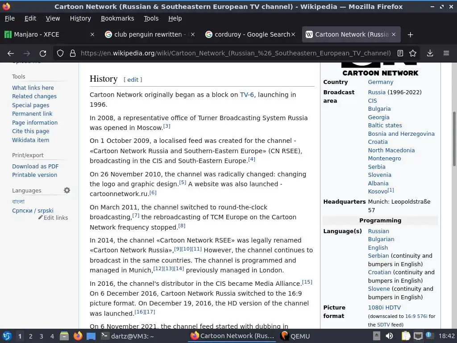The height and width of the screenshot is (343, 457).
Task: Bookmark this page with the star icon
Action: [x=413, y=53]
